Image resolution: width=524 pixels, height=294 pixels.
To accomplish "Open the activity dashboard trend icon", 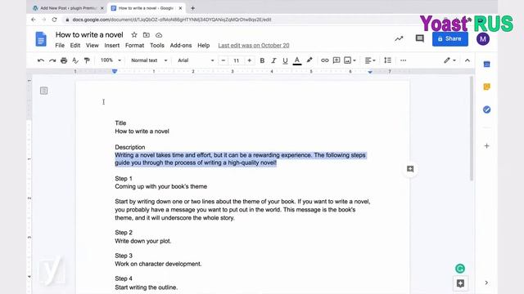I will point(399,38).
